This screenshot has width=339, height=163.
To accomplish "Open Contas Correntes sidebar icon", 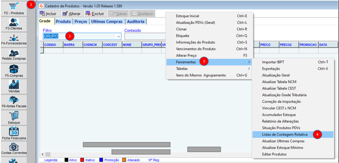I will click(14, 149).
